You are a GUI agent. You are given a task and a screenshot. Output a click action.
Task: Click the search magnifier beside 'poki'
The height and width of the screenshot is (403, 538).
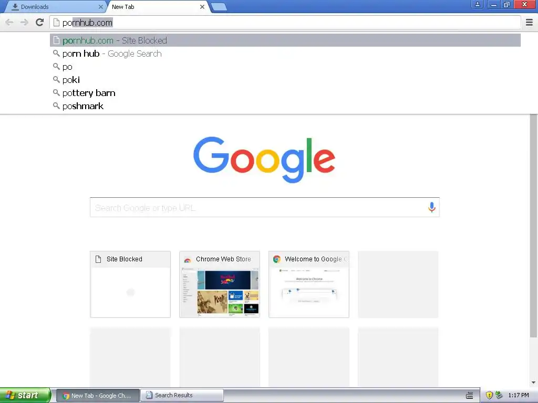(x=56, y=80)
